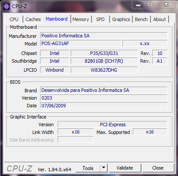Open the Bench tab
The height and width of the screenshot is (176, 178).
[141, 19]
